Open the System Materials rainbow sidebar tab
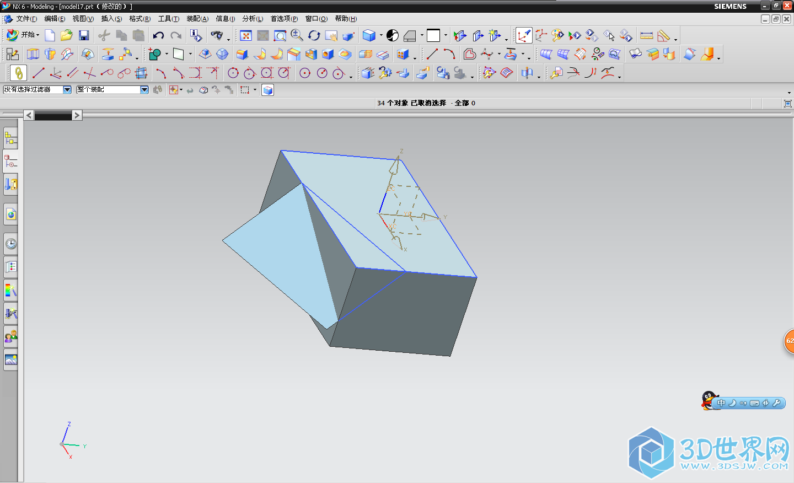 10,290
